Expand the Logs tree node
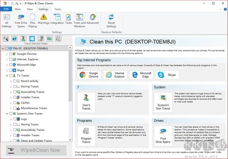Viewport: 228px width, 159px height. pyautogui.click(x=11, y=119)
